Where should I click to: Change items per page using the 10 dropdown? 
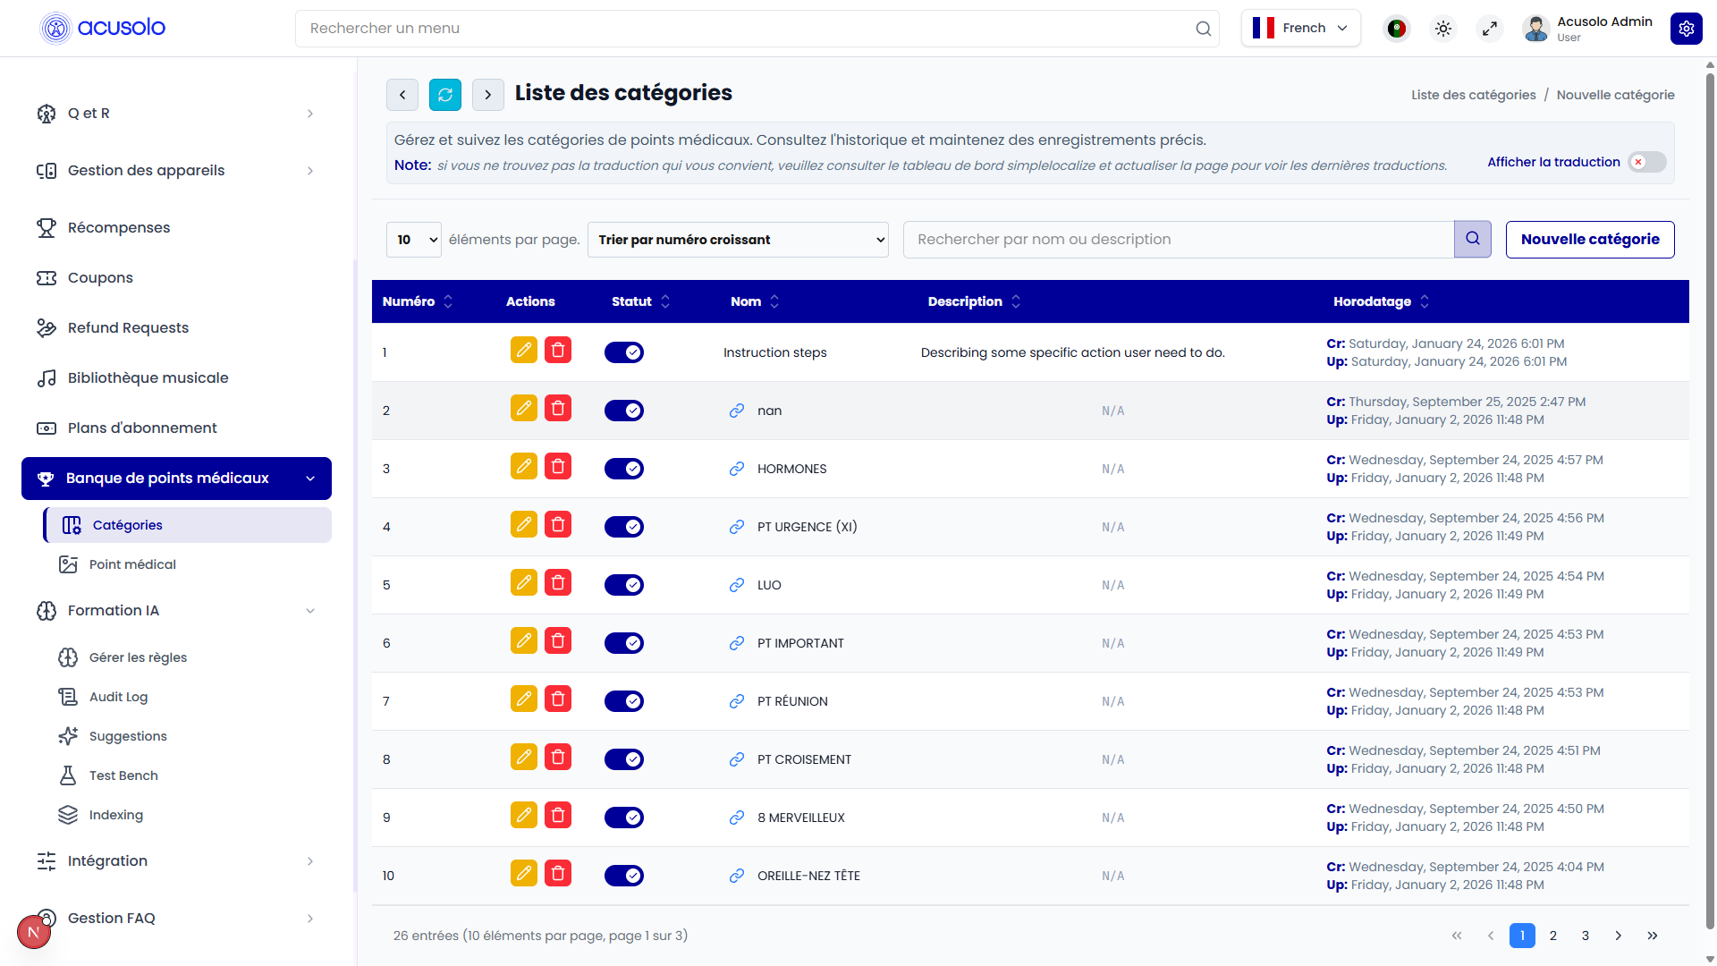[413, 239]
